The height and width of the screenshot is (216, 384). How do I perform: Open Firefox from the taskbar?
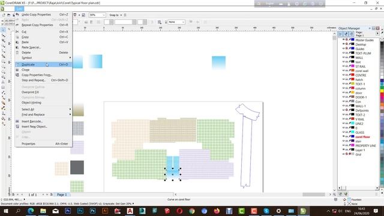point(217,211)
